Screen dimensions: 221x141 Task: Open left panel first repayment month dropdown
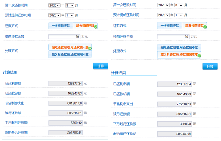tap(70, 6)
